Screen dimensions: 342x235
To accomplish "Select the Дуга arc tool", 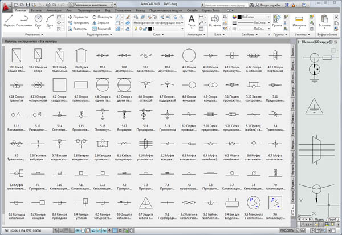I will click(x=50, y=21).
